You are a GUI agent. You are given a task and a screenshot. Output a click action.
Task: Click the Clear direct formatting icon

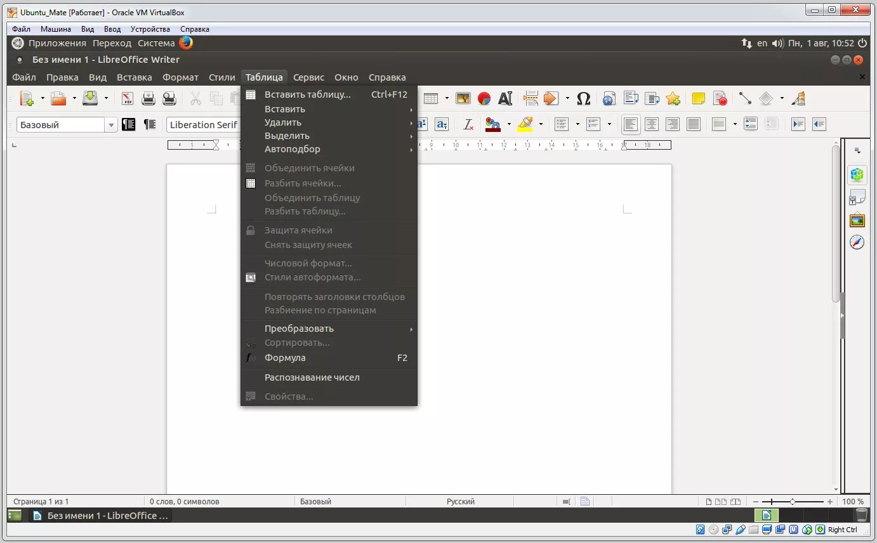pyautogui.click(x=468, y=124)
